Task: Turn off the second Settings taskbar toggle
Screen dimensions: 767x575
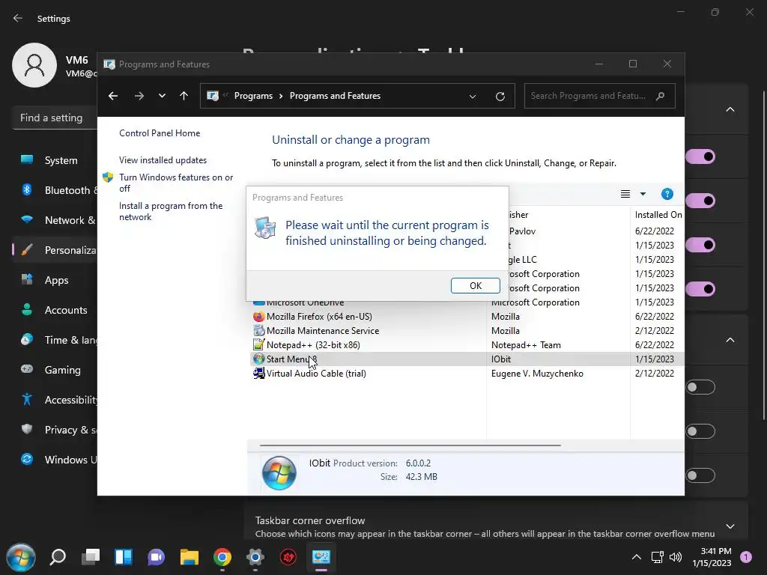Action: [x=700, y=201]
